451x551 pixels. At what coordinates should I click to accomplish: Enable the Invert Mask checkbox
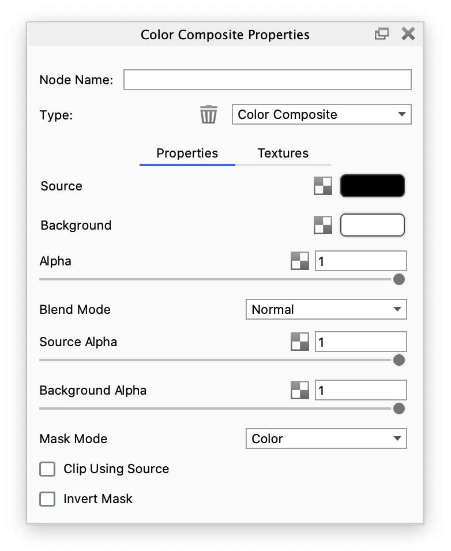(47, 499)
